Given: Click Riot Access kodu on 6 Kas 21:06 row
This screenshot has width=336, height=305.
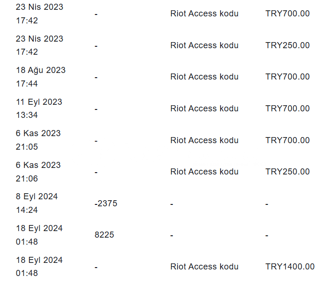Looking at the screenshot, I should [x=204, y=172].
